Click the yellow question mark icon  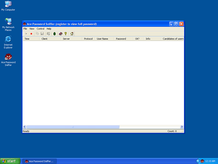[x=66, y=34]
